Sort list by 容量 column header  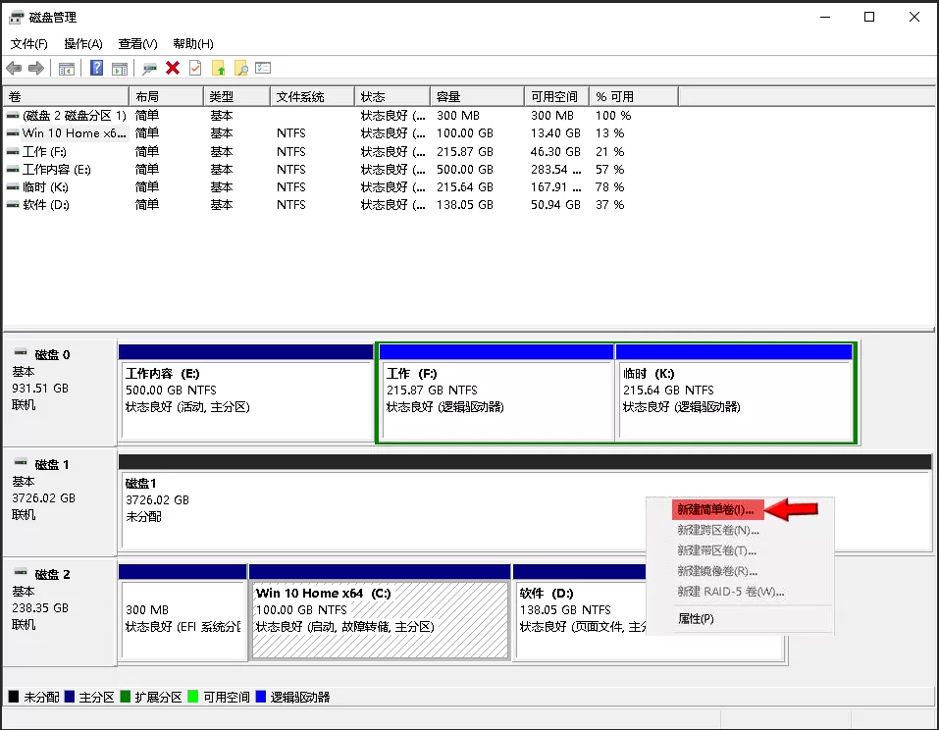448,96
